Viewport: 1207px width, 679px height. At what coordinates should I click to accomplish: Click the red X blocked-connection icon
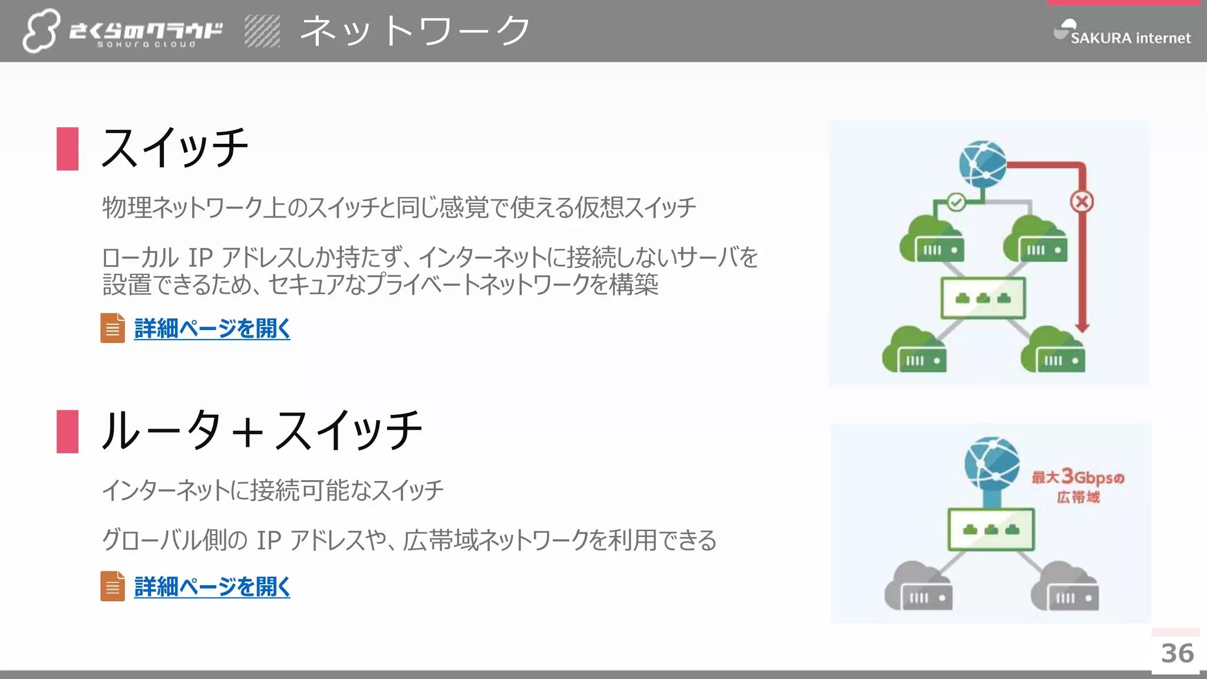click(x=1082, y=202)
